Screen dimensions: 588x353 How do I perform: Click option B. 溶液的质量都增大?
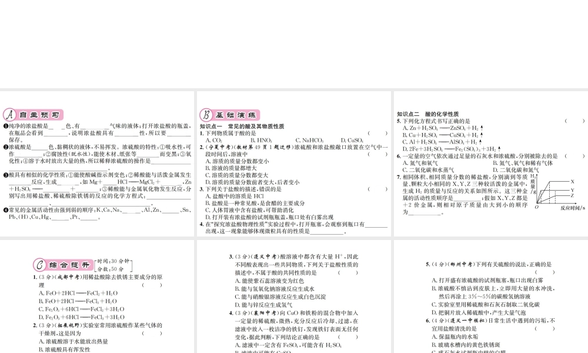(231, 168)
